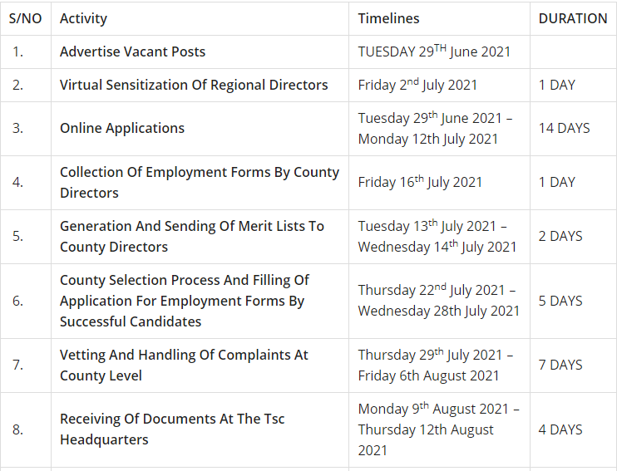Click the 2 DAYS duration cell

tap(560, 236)
